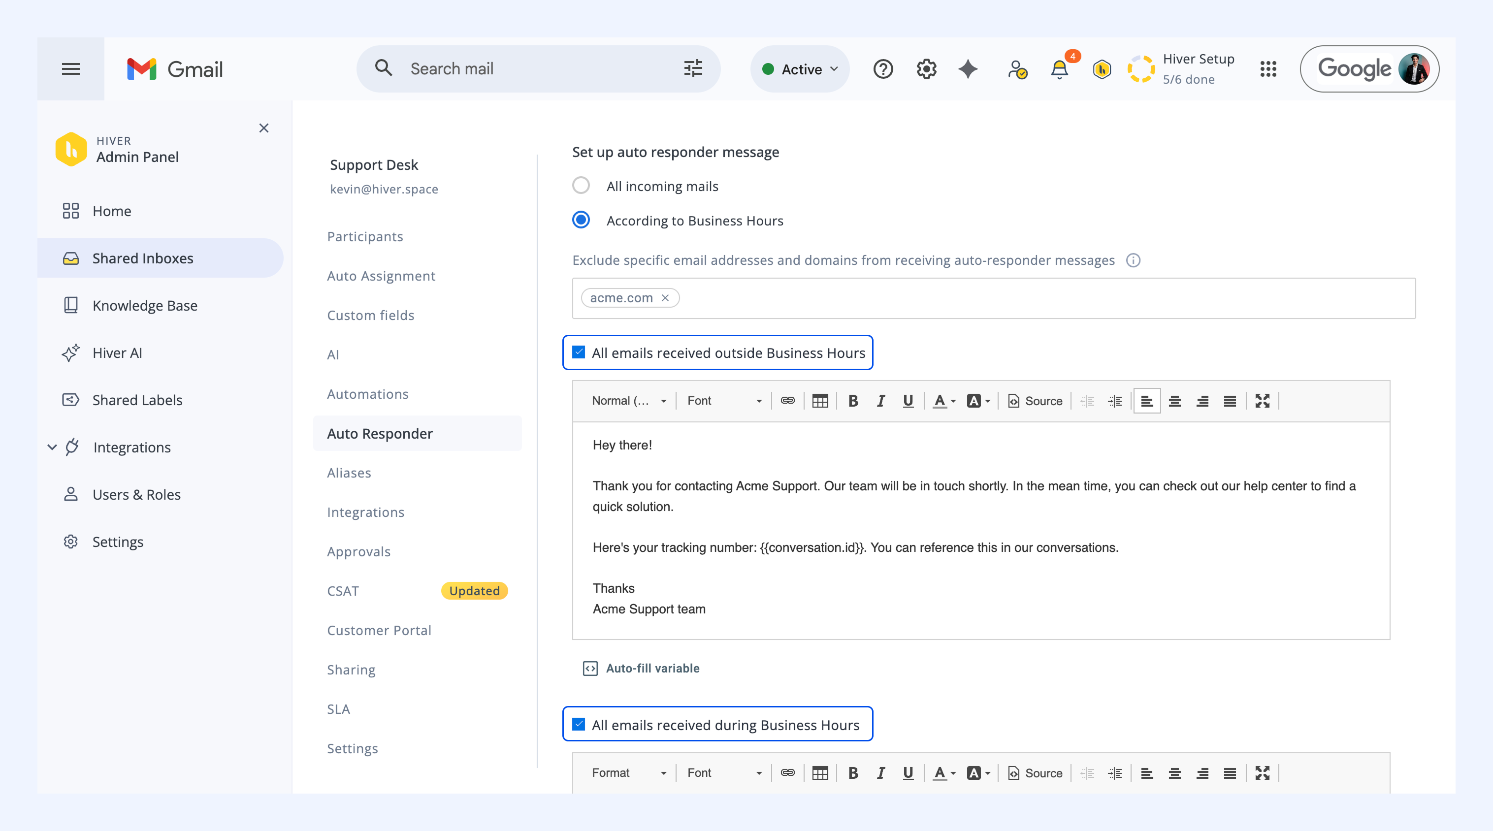Open the Gmail main menu hamburger icon
1493x831 pixels.
(x=71, y=69)
